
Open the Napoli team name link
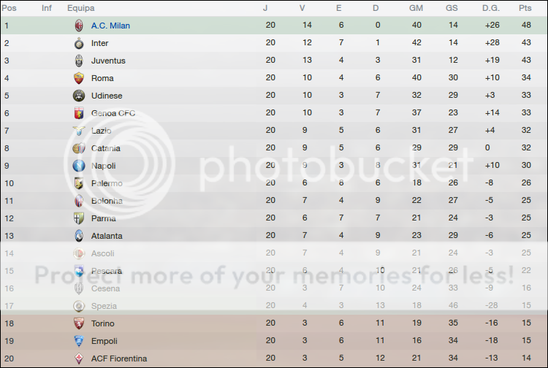(103, 166)
